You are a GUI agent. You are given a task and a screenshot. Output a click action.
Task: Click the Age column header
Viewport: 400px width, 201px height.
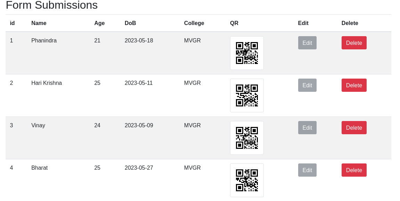[99, 23]
